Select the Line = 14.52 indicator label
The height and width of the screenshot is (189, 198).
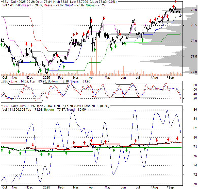click(20, 81)
